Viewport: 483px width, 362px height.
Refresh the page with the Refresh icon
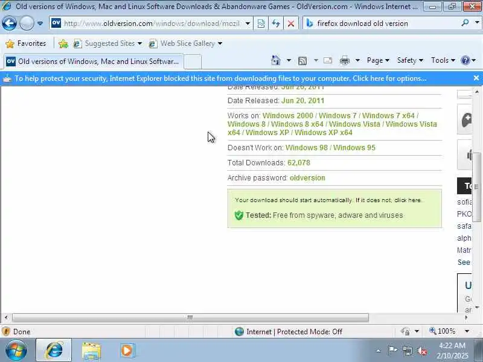coord(276,24)
